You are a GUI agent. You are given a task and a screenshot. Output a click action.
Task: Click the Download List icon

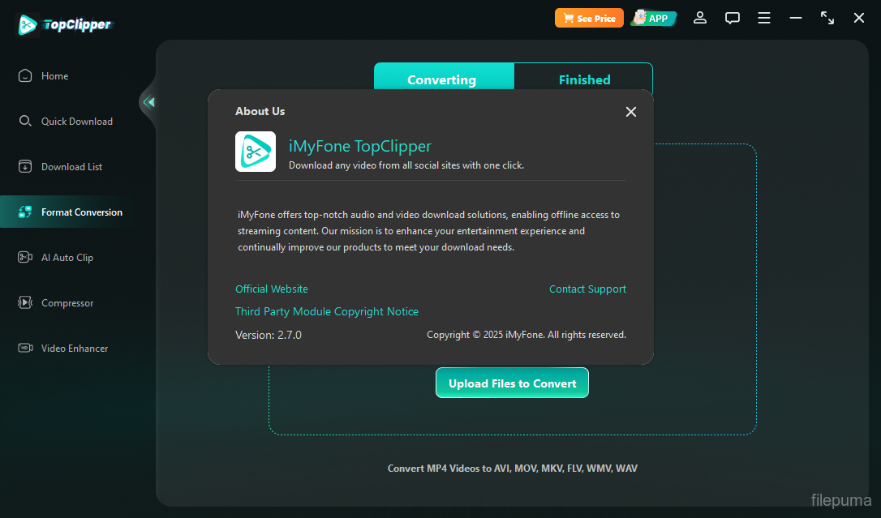pyautogui.click(x=25, y=167)
